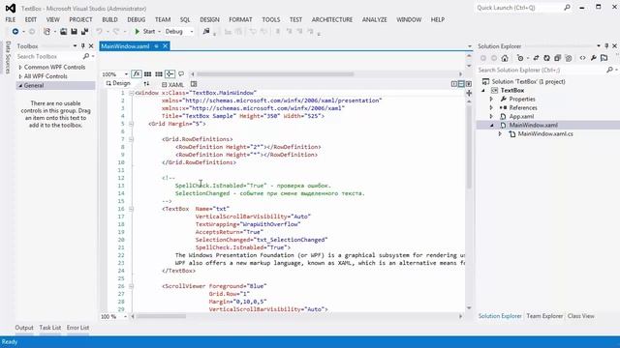
Task: Collapse ScrollViewer element on line 26
Action: 131,286
